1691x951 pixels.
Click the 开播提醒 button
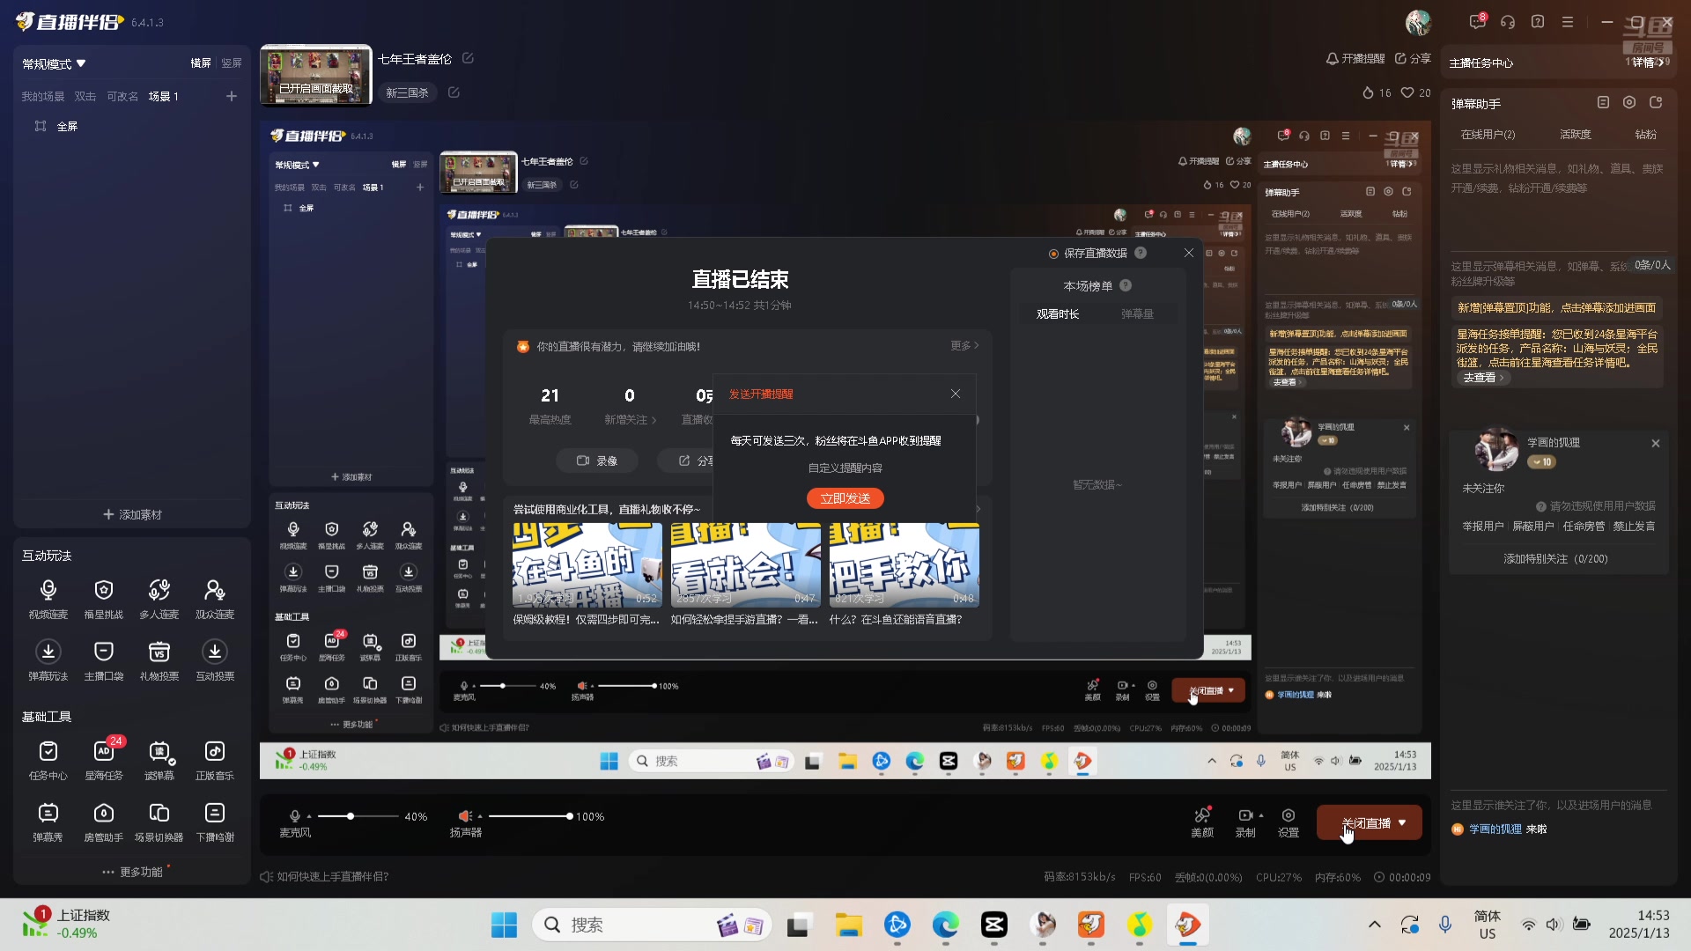[x=1355, y=58]
